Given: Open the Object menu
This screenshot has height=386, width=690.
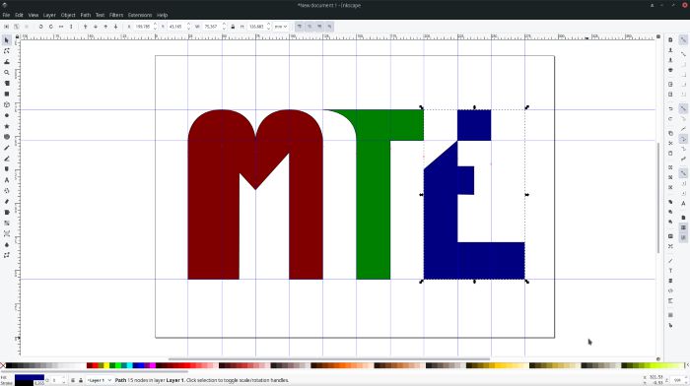Looking at the screenshot, I should click(68, 15).
